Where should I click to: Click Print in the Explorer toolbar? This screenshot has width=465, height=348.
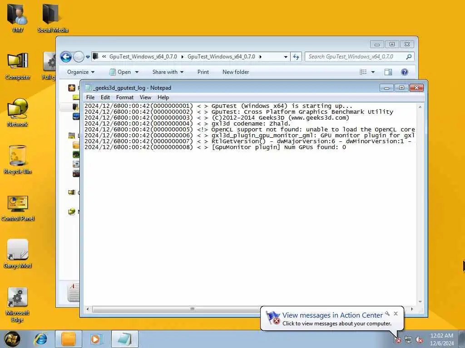203,72
